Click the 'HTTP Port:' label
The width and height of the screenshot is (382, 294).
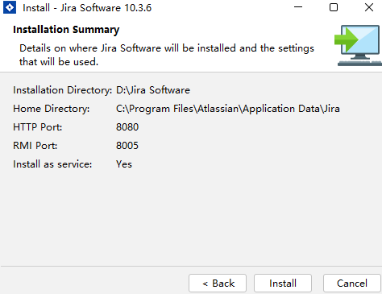pyautogui.click(x=38, y=127)
